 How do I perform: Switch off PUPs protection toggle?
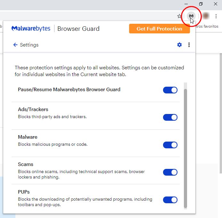[170, 200]
